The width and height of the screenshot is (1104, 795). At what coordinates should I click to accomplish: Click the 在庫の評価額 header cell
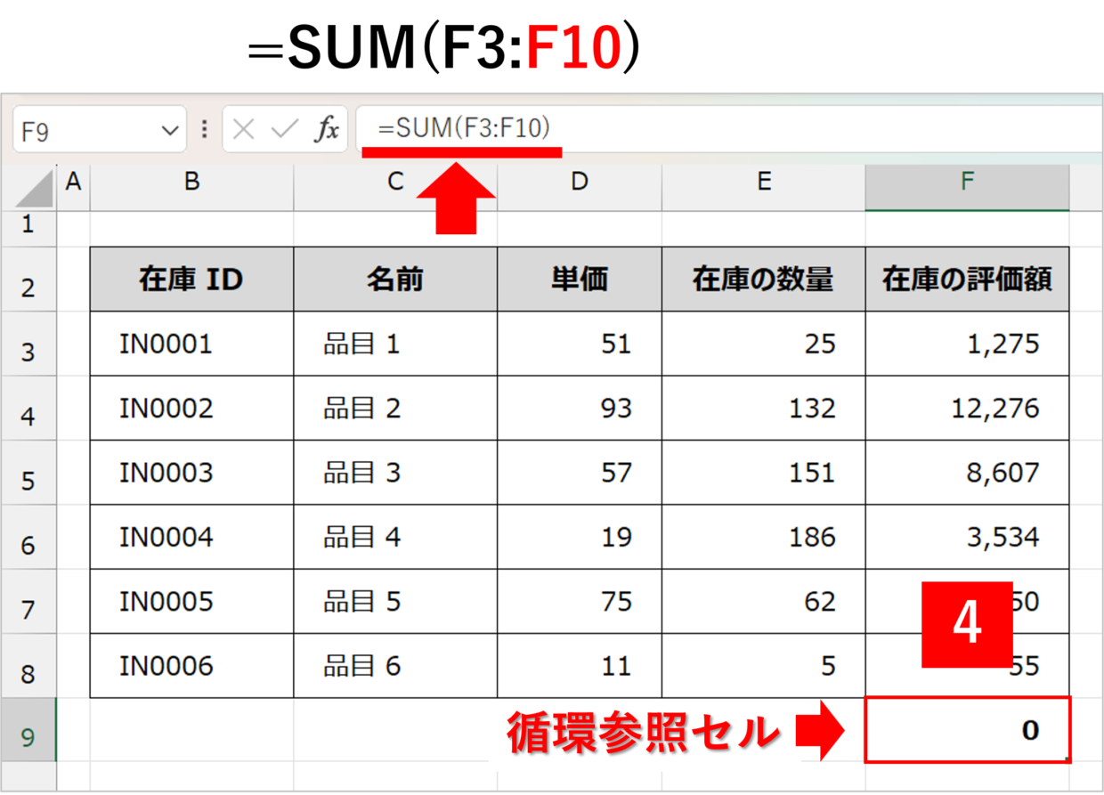(967, 280)
